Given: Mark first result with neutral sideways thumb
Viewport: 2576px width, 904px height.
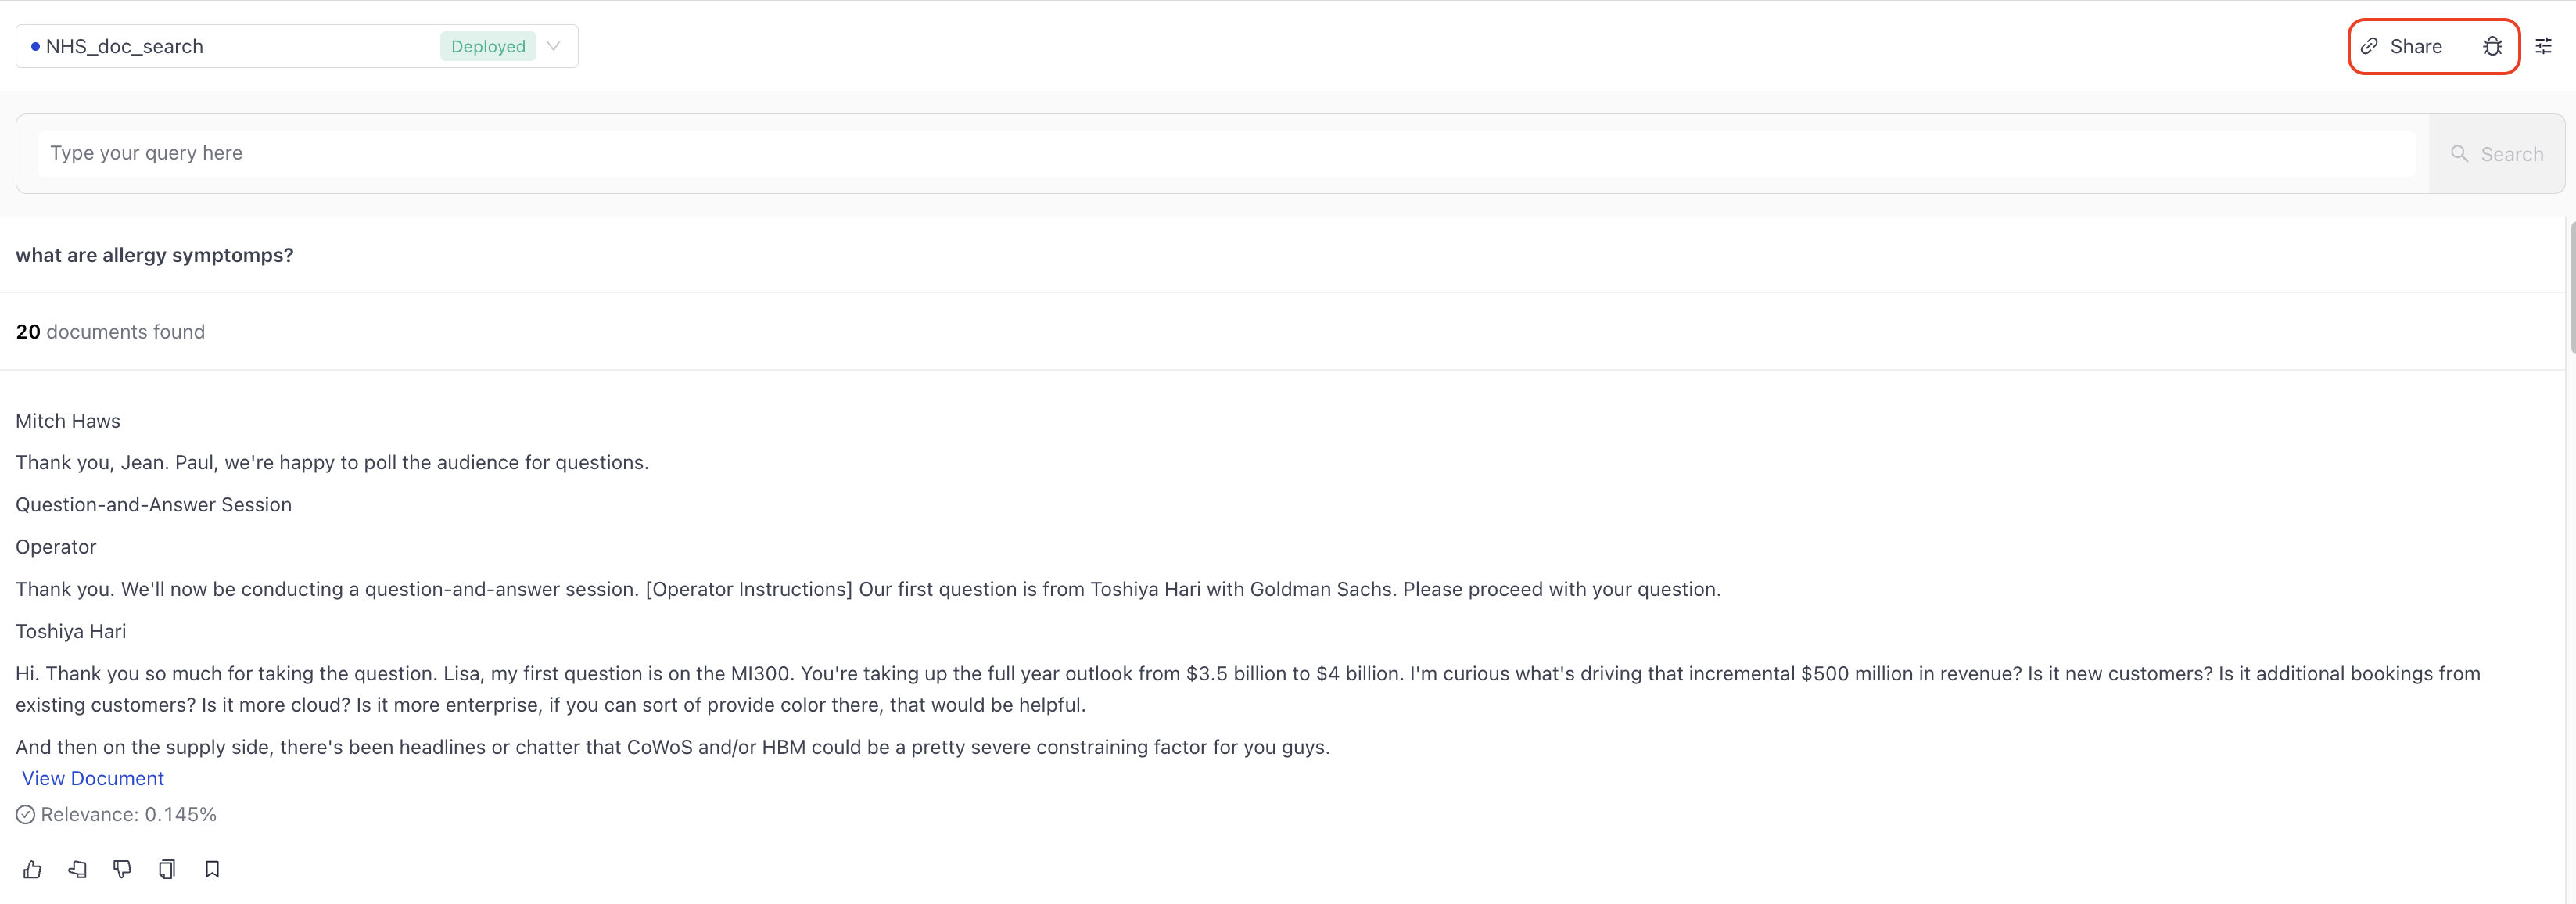Looking at the screenshot, I should click(x=77, y=869).
